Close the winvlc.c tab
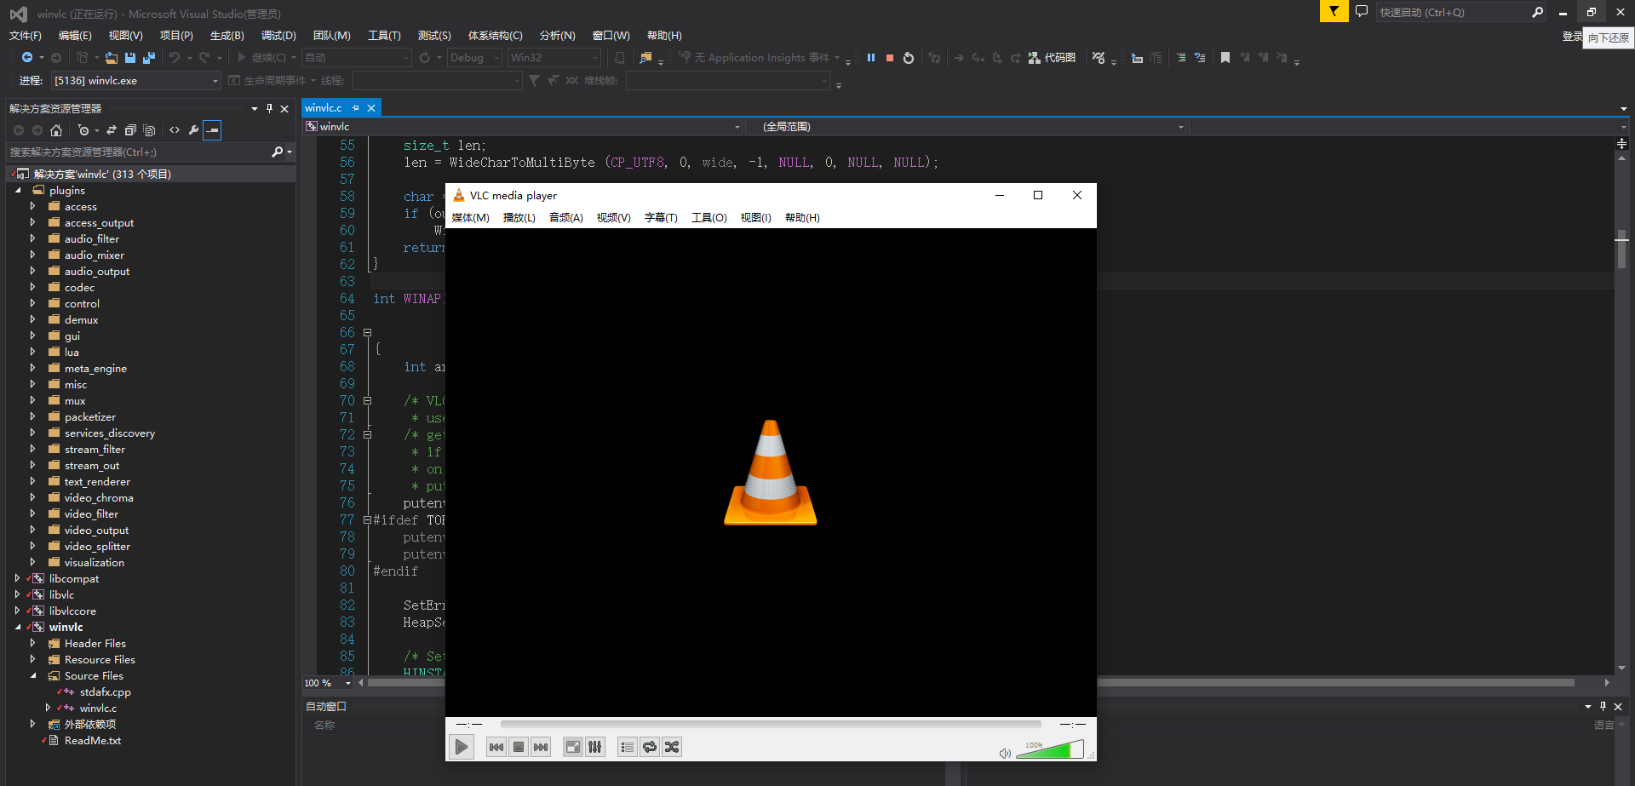Screen dimensions: 1635x786 tap(371, 108)
